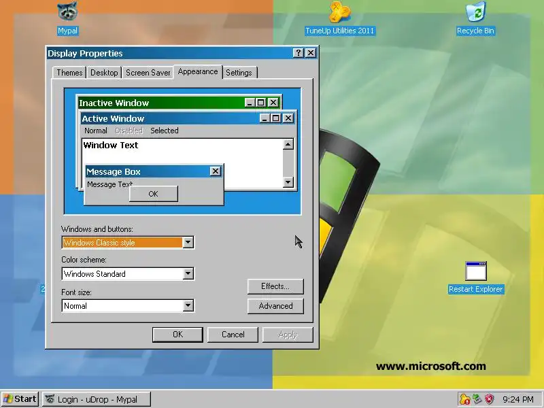Switch to Login - uDrop - Mypal taskbar window

[x=97, y=399]
